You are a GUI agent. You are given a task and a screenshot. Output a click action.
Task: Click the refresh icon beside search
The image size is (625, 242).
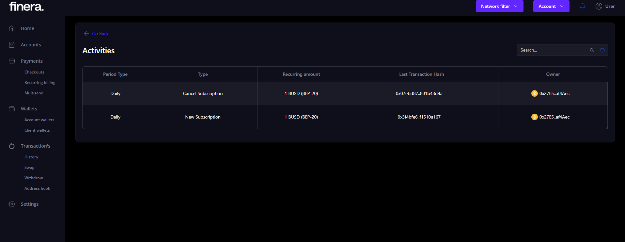pos(602,50)
